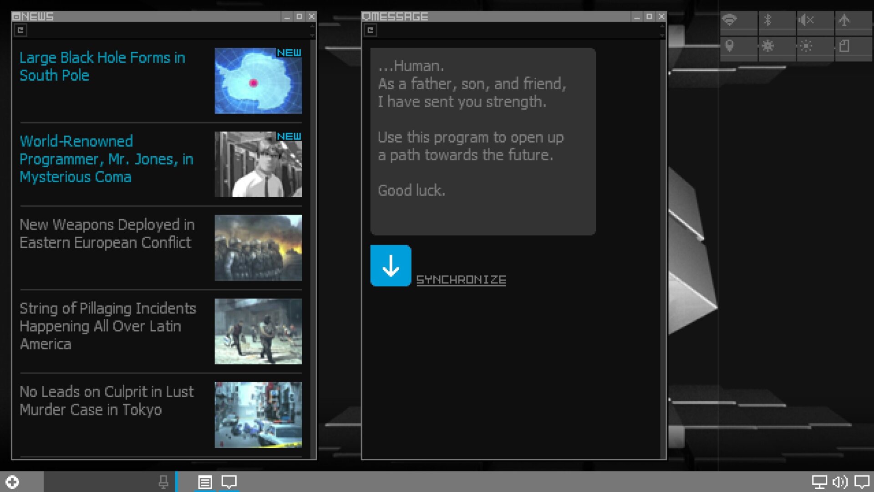Open the start menu gear icon
Screen dimensions: 874x492
(x=13, y=482)
